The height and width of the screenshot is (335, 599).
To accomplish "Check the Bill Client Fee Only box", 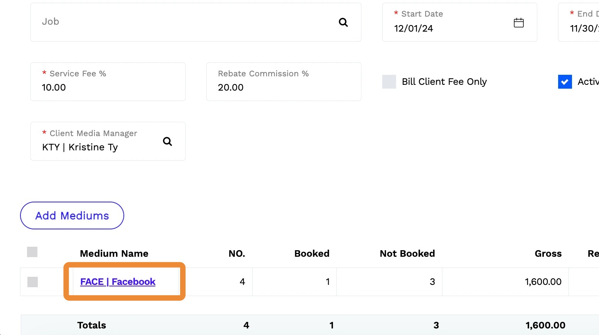I will [389, 82].
